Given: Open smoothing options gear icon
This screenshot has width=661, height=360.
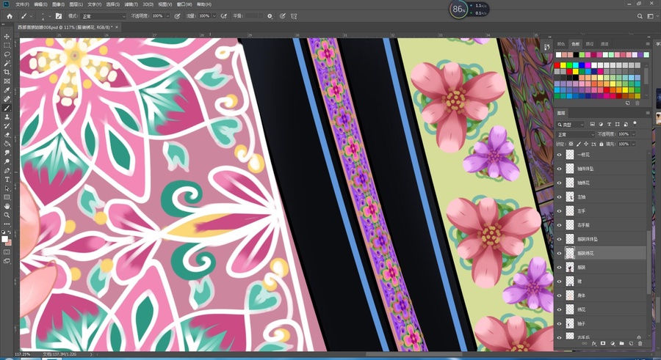Looking at the screenshot, I should click(270, 16).
